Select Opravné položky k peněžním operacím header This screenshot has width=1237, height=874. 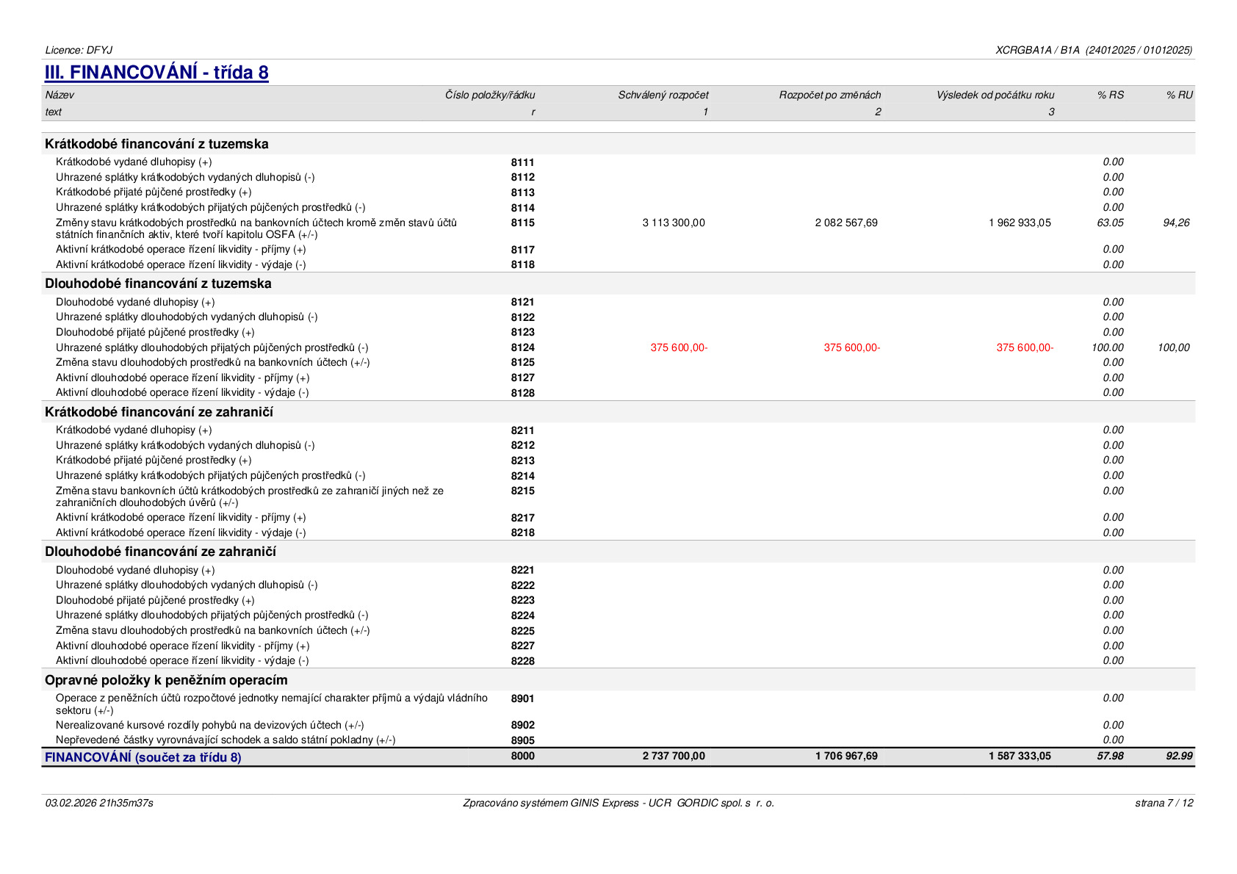click(x=166, y=680)
